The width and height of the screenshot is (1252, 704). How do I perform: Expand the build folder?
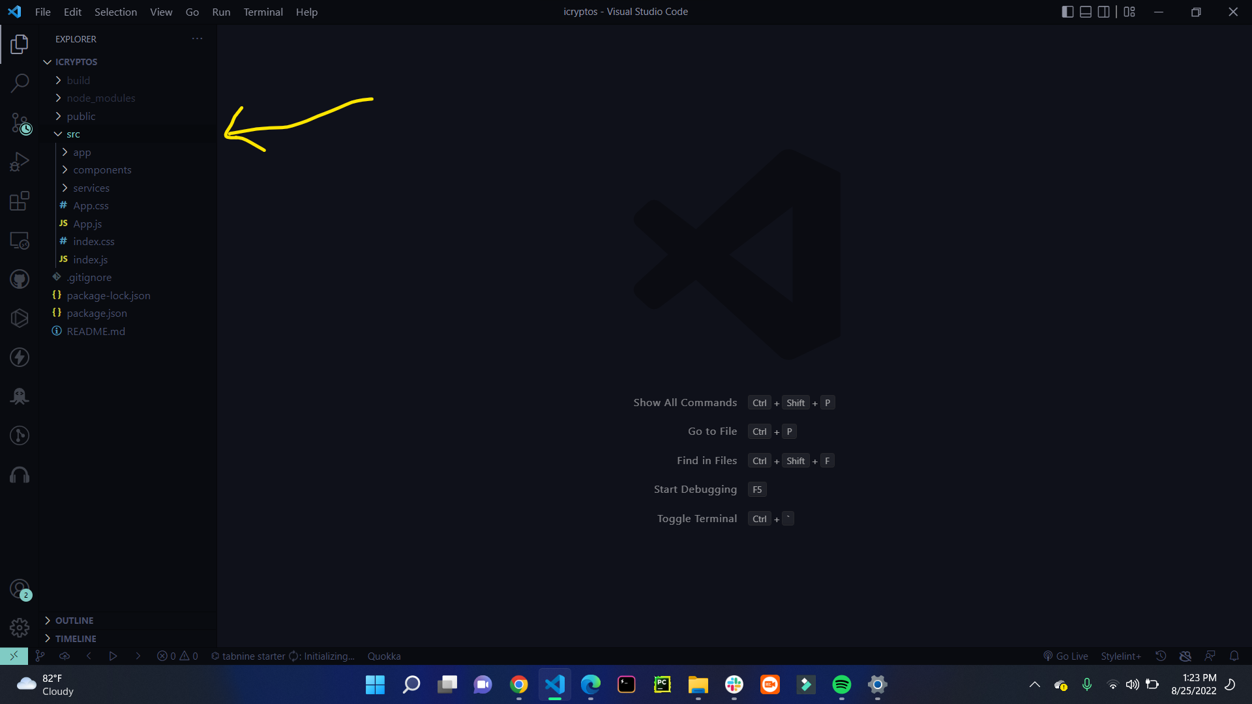pyautogui.click(x=78, y=80)
